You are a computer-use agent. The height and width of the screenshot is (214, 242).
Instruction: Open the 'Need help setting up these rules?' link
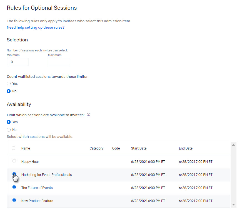[x=36, y=27]
